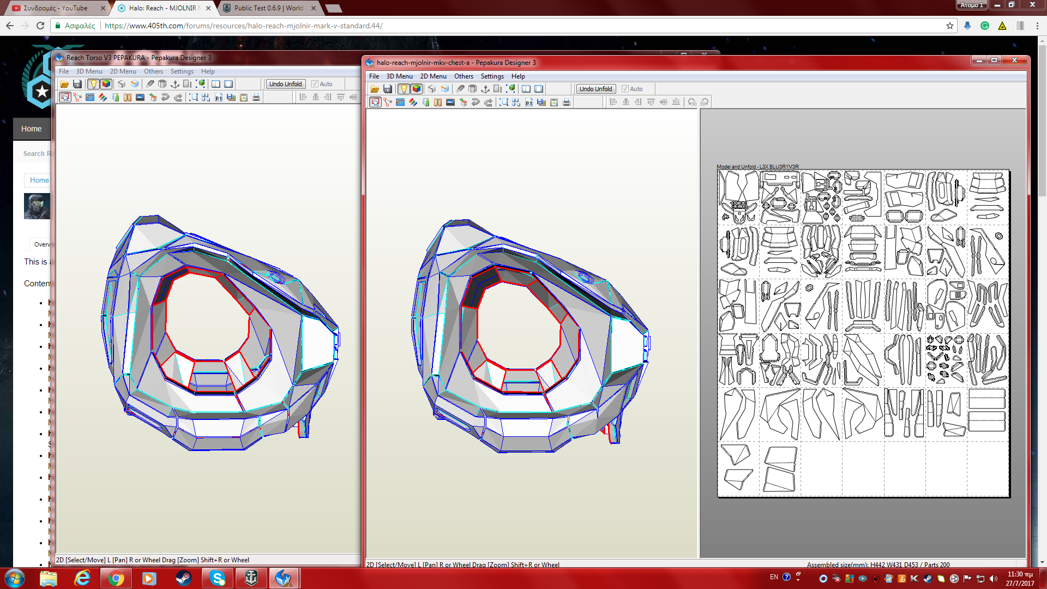
Task: Toggle light bulb in Reach Torso V3 toolbar
Action: [93, 84]
